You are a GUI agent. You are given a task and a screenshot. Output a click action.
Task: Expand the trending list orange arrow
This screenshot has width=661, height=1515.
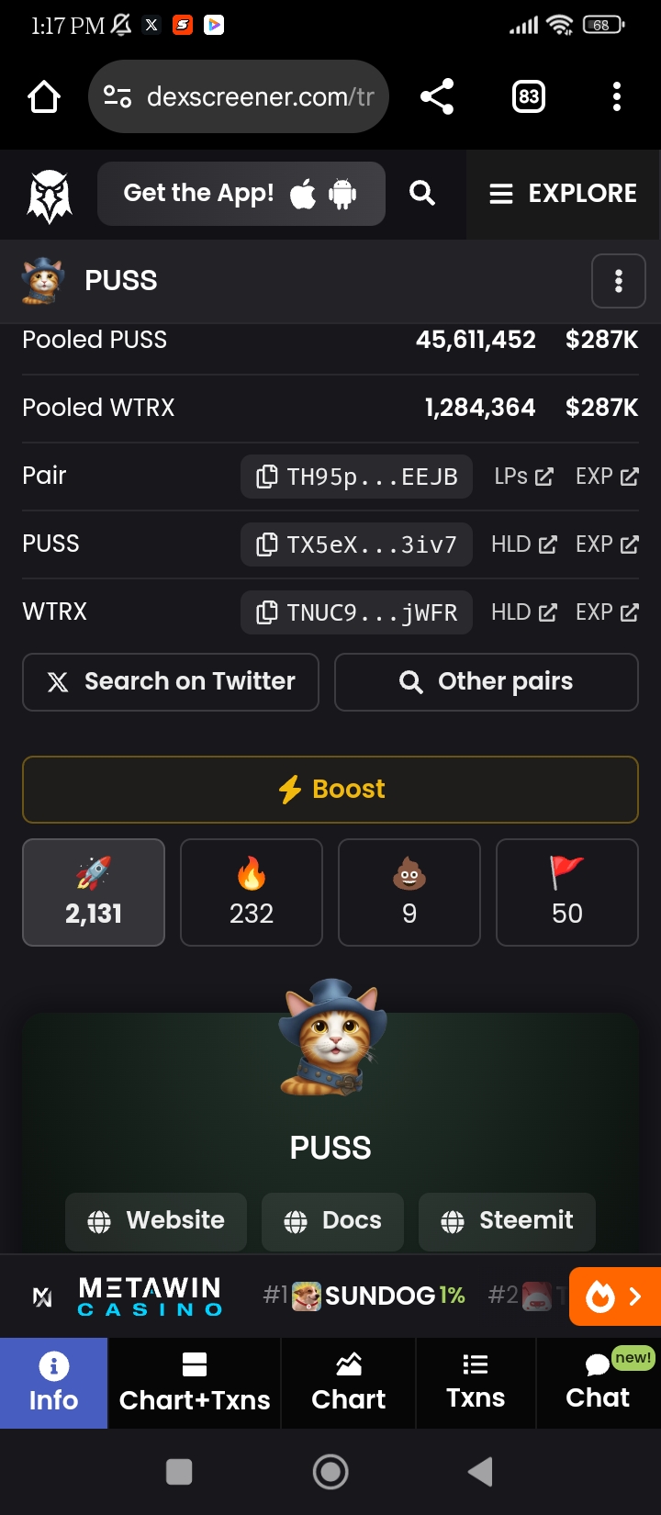[x=615, y=1296]
